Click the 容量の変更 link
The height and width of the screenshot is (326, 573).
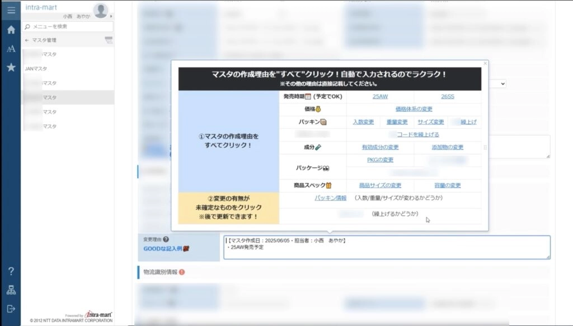(447, 185)
